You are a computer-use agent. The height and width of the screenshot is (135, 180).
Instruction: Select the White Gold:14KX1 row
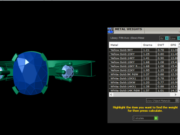click(143, 86)
